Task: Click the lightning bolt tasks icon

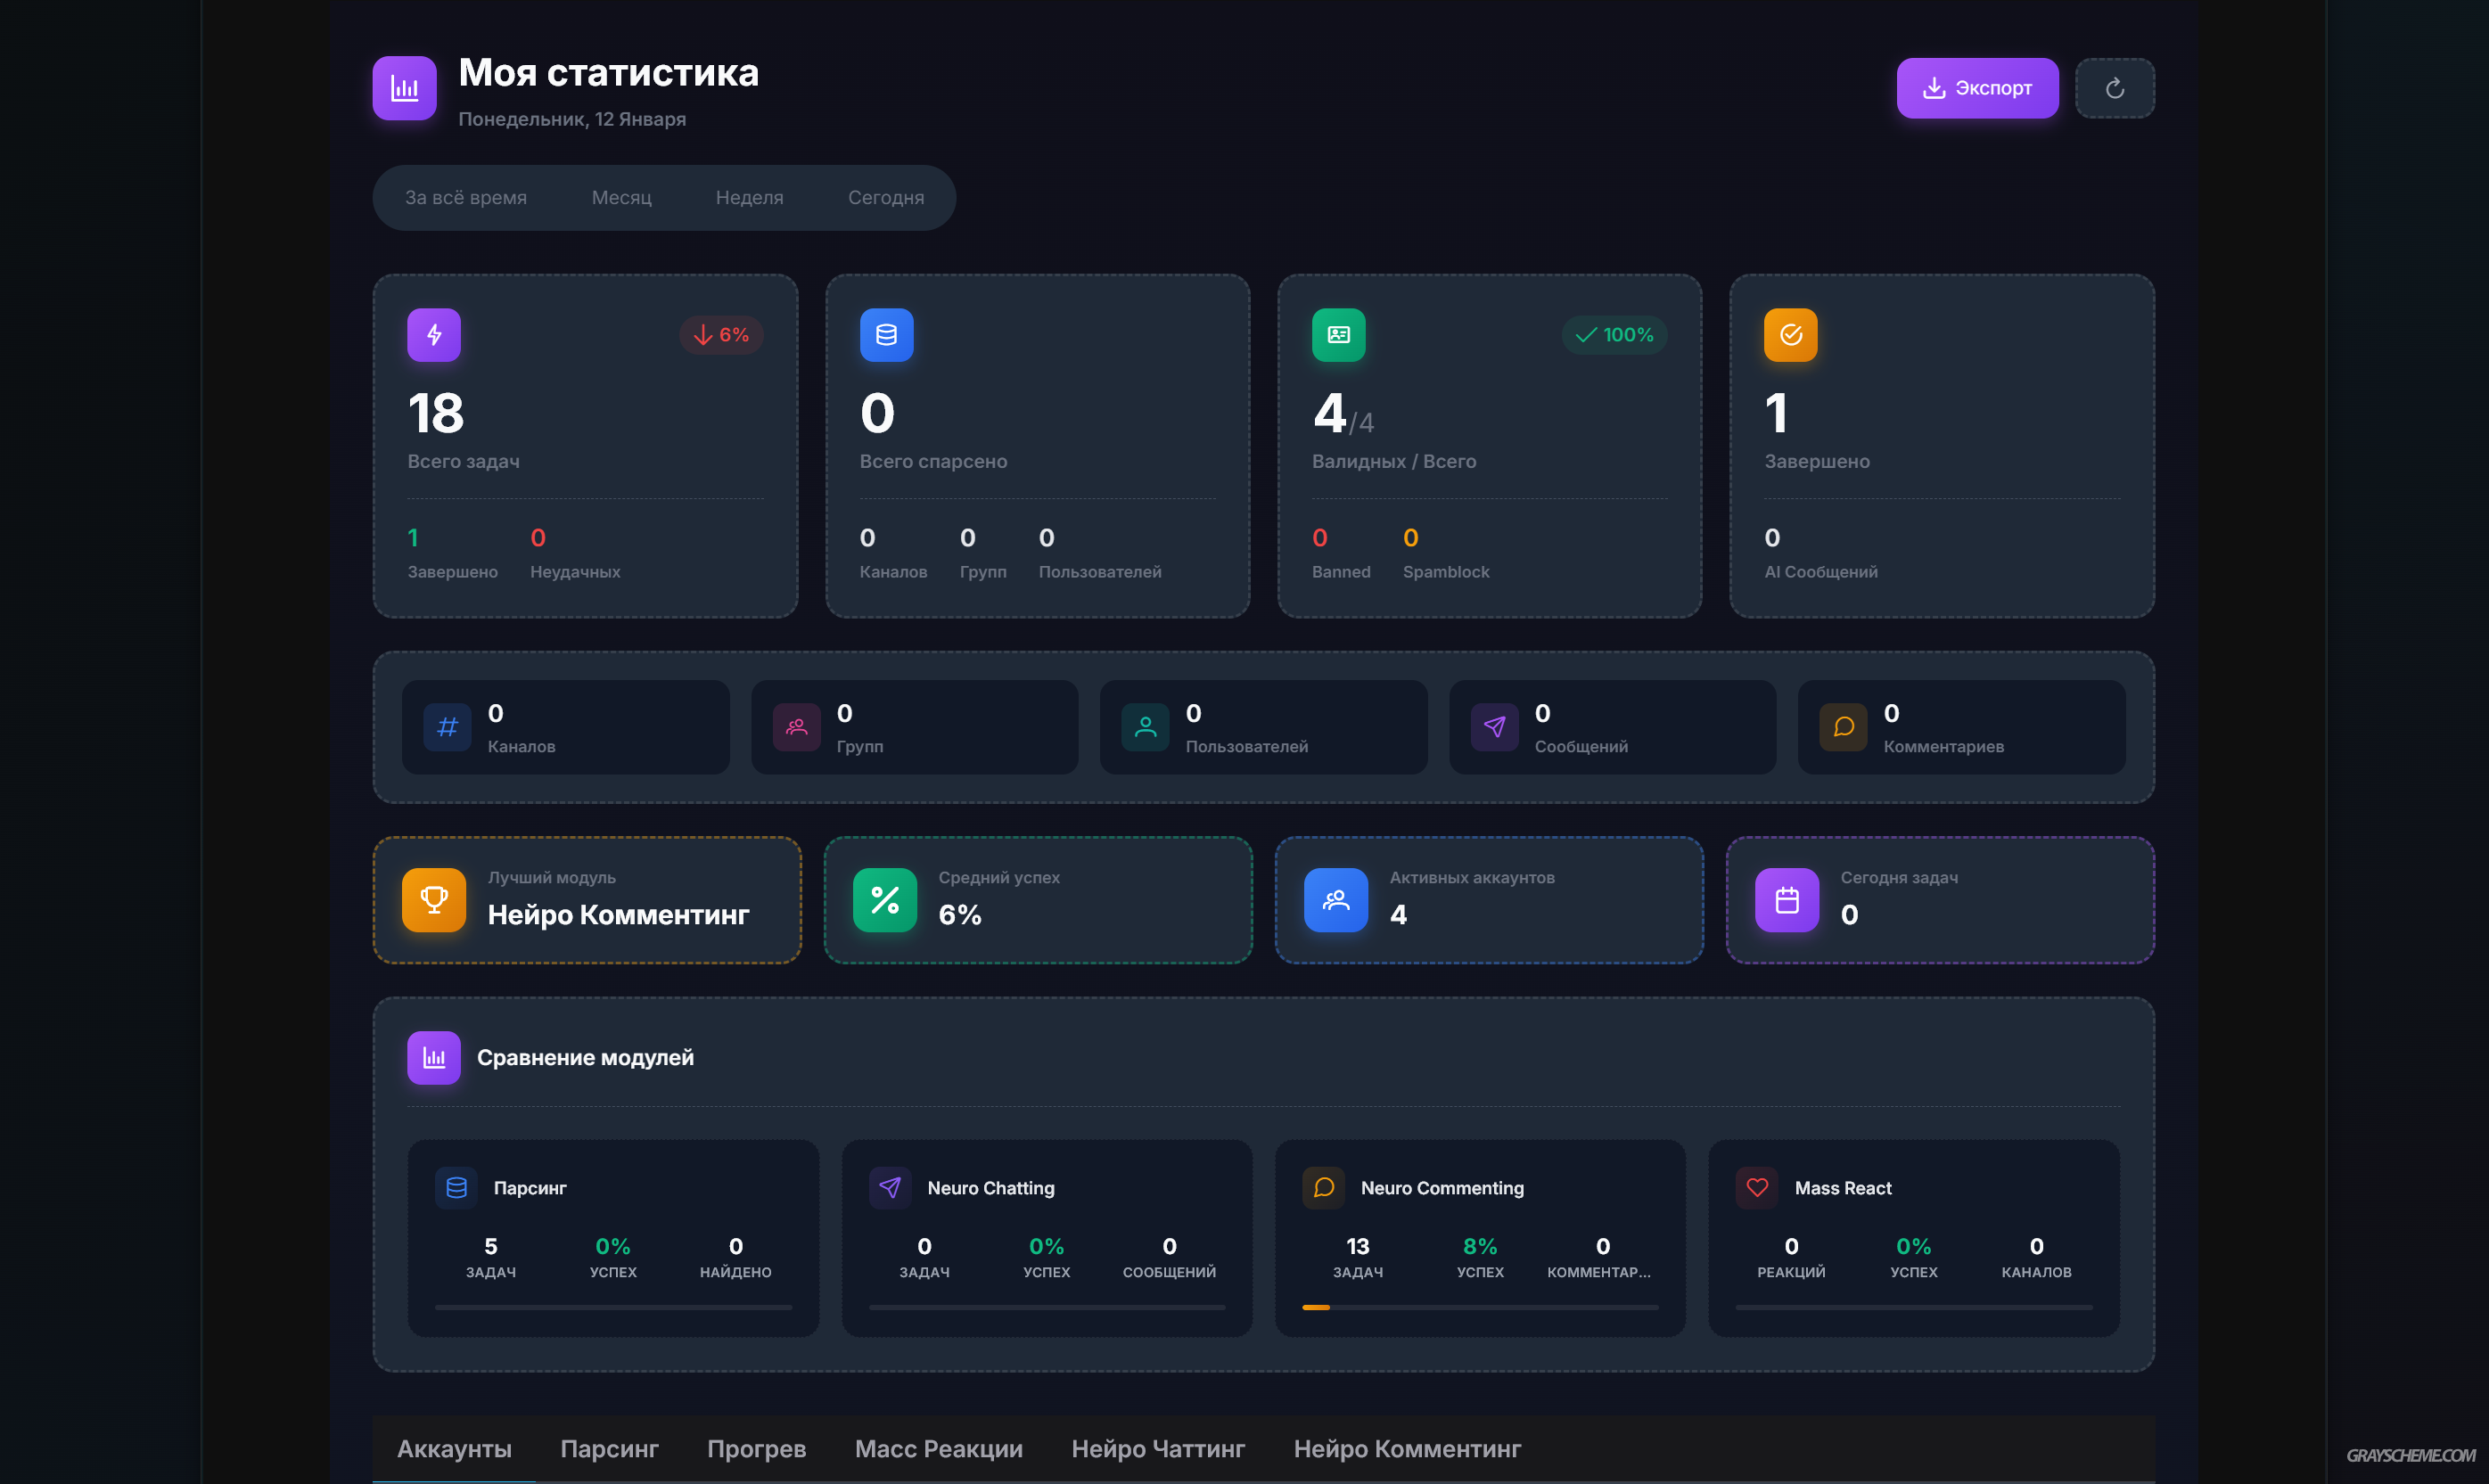Action: pyautogui.click(x=434, y=335)
